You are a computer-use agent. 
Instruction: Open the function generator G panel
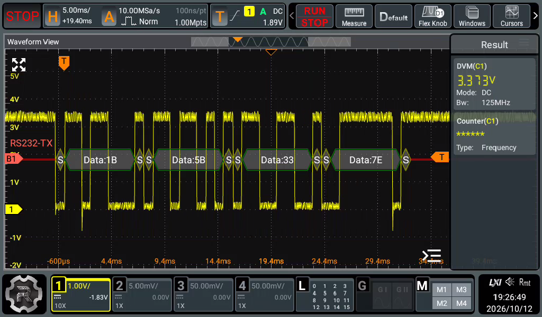pos(384,295)
